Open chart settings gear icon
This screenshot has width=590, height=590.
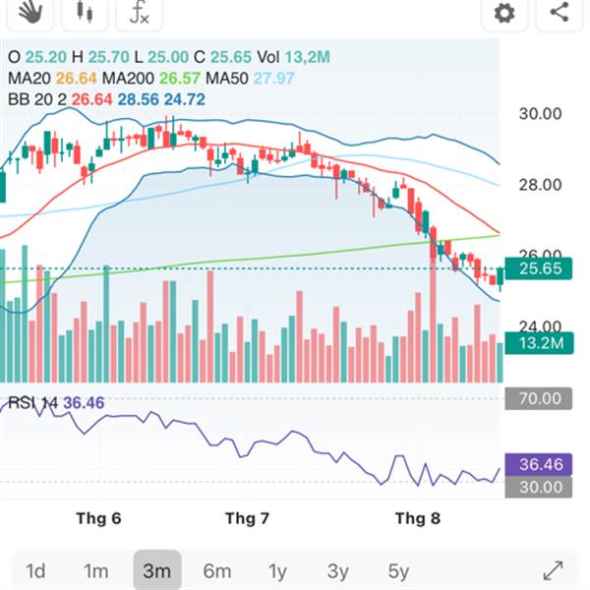pos(504,13)
